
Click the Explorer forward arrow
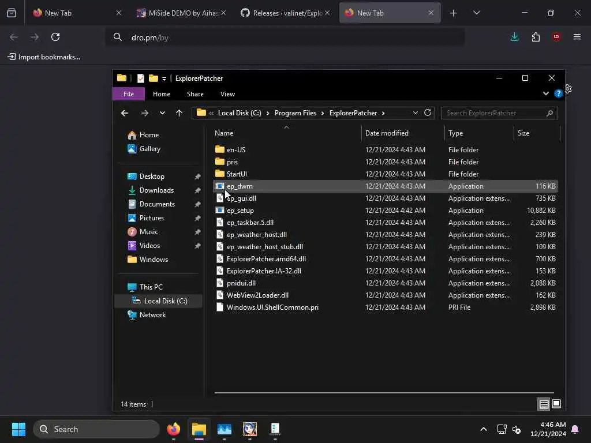tap(145, 113)
